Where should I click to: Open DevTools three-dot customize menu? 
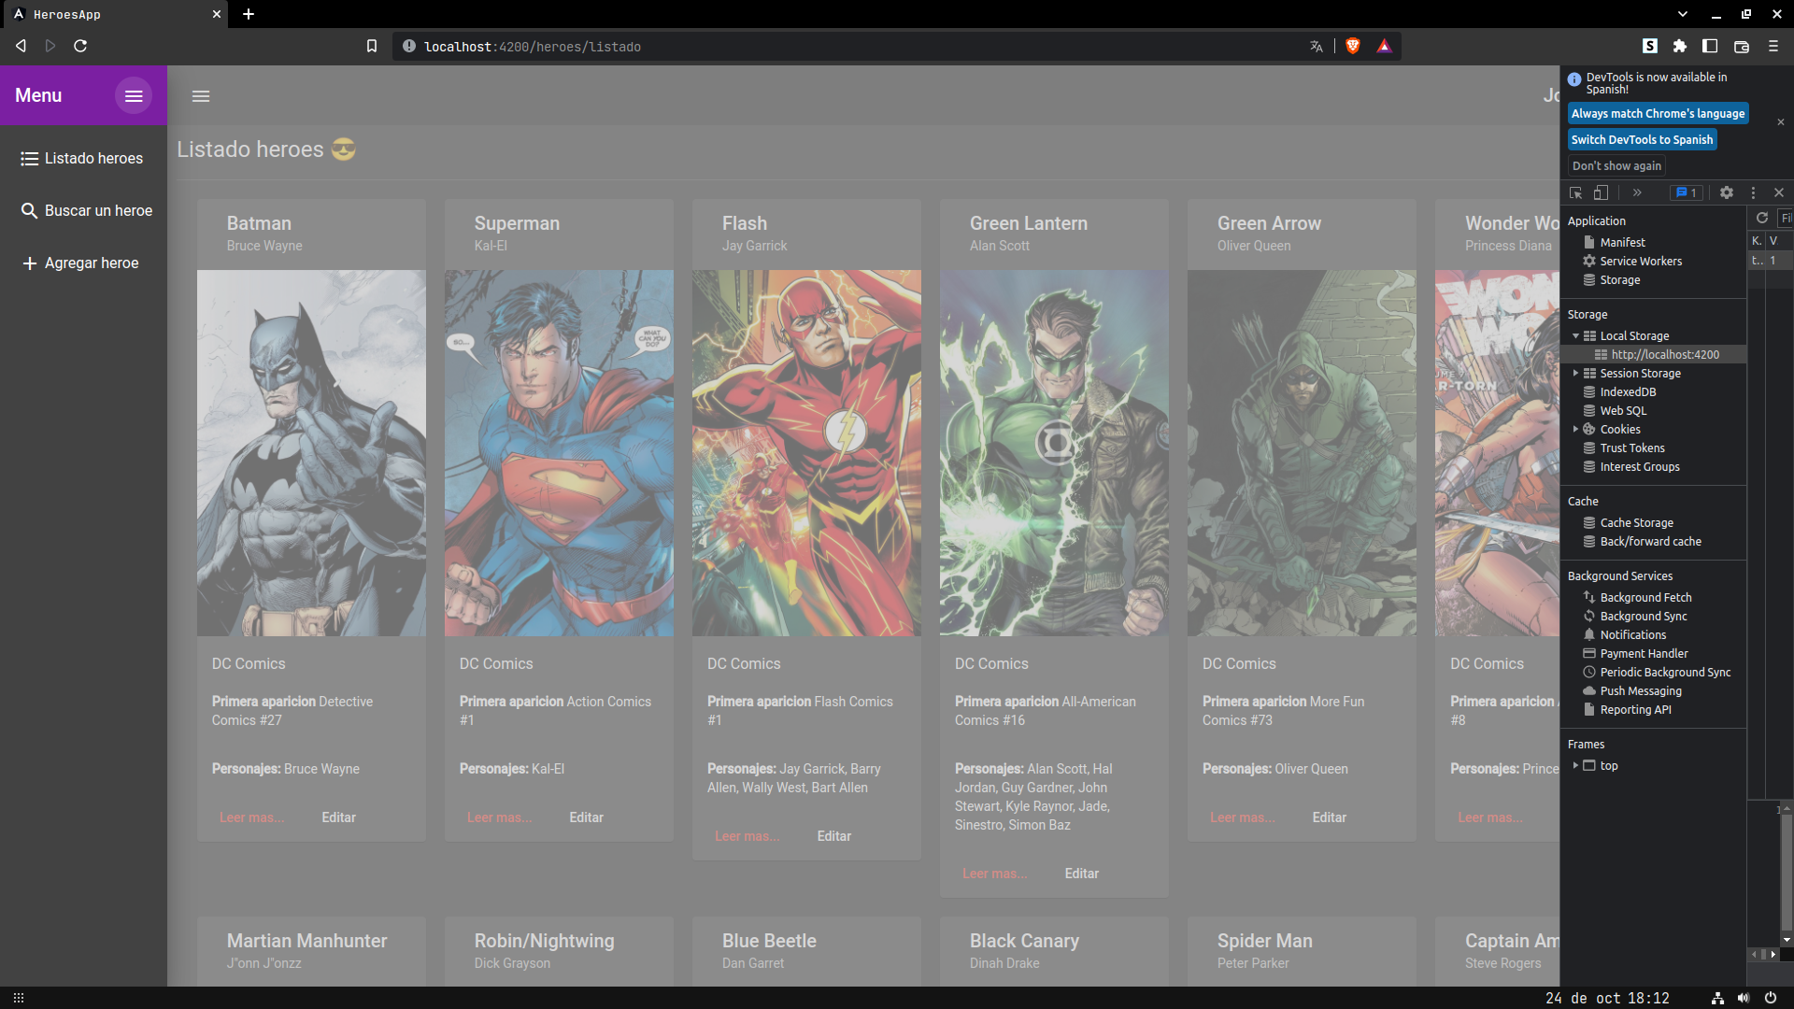(x=1753, y=192)
